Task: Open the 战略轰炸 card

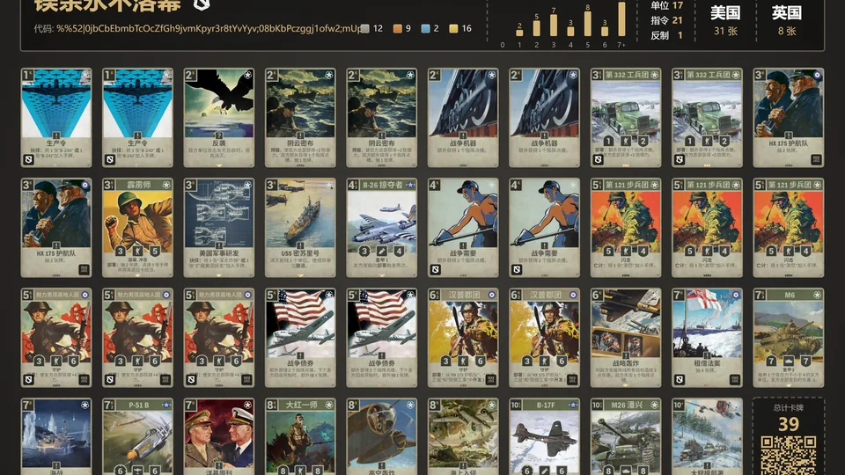Action: (x=626, y=338)
